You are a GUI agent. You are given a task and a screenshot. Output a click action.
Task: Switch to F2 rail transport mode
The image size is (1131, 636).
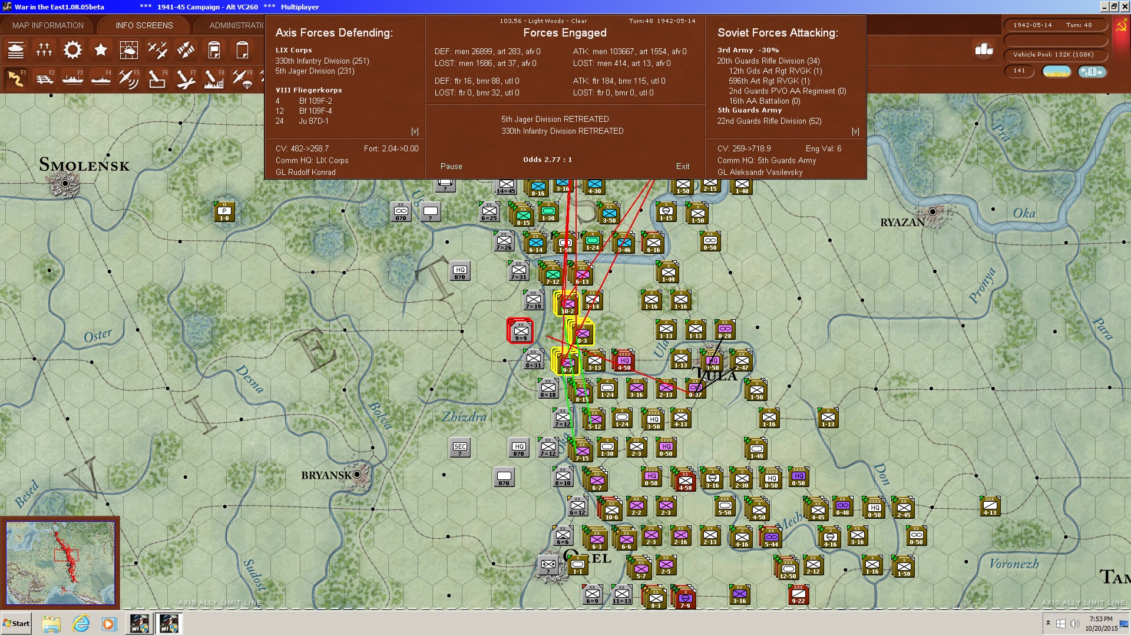click(x=44, y=78)
